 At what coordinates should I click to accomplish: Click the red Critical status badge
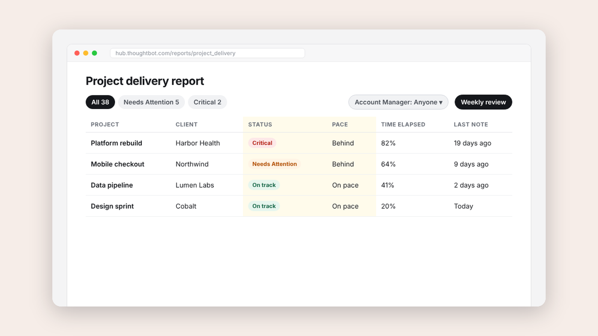[262, 143]
